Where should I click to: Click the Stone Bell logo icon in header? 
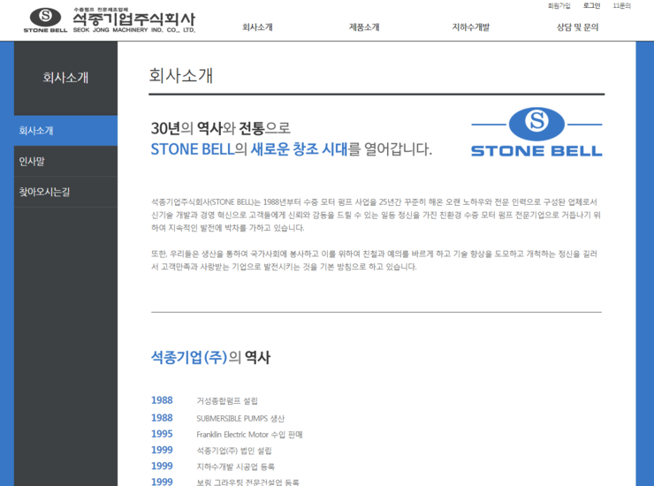[46, 19]
